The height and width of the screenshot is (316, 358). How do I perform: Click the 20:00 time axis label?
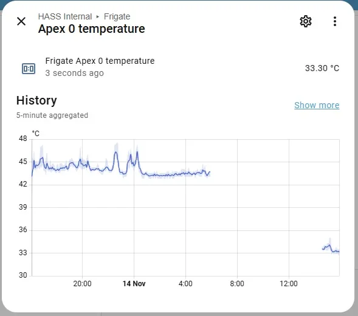pyautogui.click(x=82, y=284)
